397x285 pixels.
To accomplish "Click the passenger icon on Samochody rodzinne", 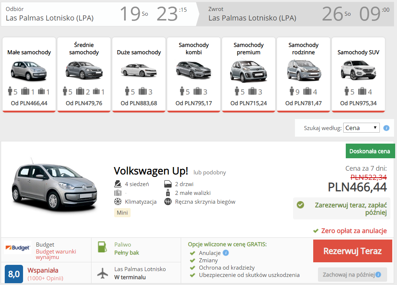I will (292, 91).
